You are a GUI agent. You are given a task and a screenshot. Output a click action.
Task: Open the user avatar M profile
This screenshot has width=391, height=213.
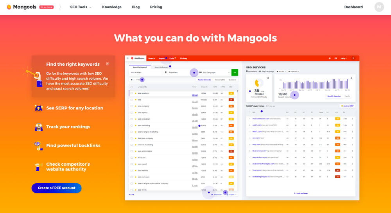(379, 7)
